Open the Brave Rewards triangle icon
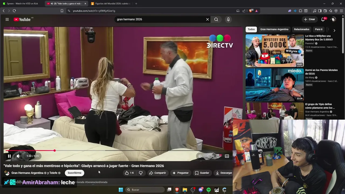This screenshot has height=194, width=345. point(256,11)
